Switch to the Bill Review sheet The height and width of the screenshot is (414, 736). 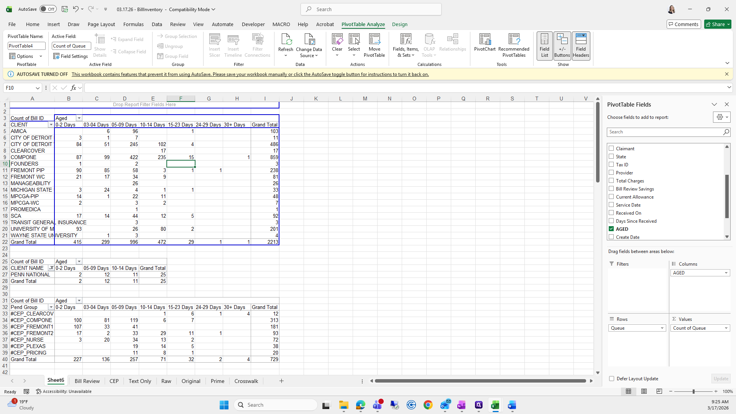point(87,381)
